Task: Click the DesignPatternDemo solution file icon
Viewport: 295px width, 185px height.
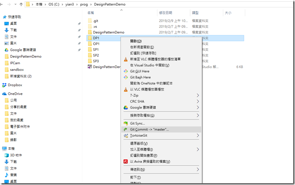Action: (90, 67)
